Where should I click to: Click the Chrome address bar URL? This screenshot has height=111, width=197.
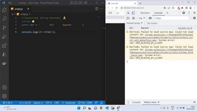tap(134, 8)
